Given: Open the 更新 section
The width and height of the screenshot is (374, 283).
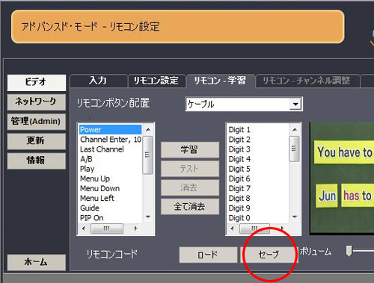Looking at the screenshot, I should click(x=37, y=141).
